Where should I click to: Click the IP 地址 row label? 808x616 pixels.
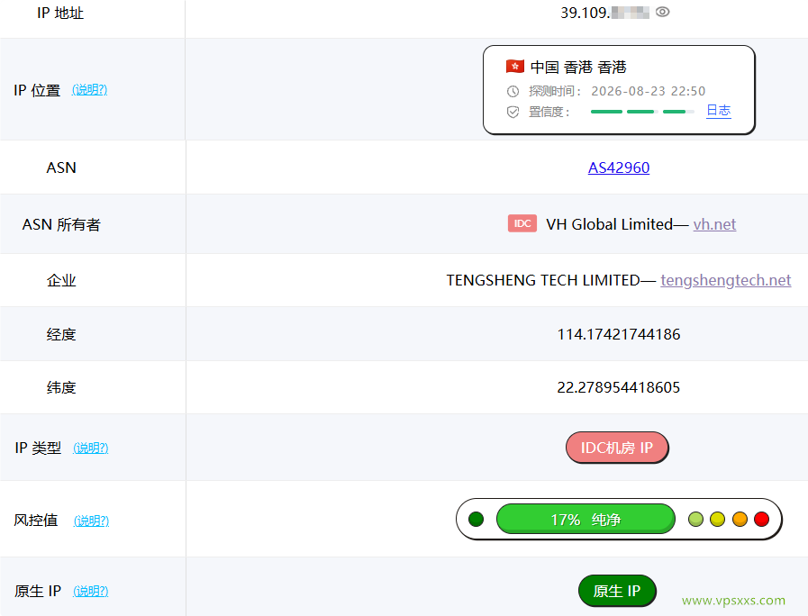[x=60, y=13]
